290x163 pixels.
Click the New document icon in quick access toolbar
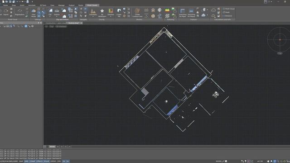click(x=3, y=2)
